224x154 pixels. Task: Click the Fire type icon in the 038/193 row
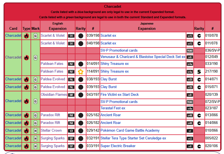click(x=26, y=79)
